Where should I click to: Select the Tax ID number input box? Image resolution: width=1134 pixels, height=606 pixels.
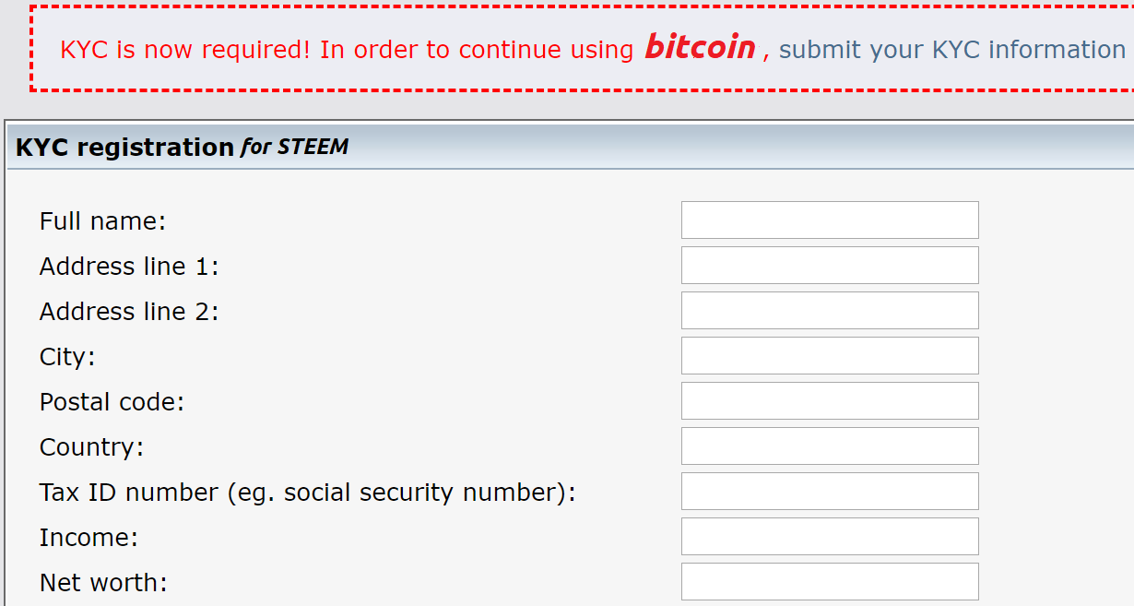coord(830,492)
